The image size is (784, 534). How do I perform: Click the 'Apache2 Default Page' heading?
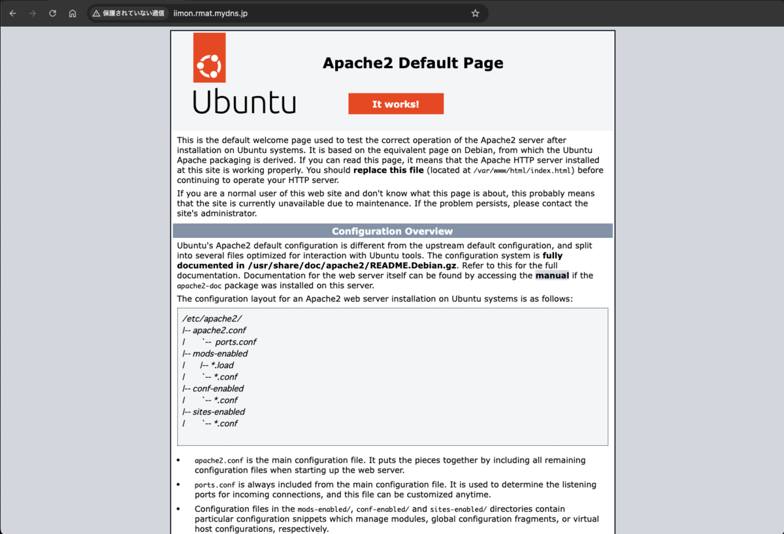point(413,63)
